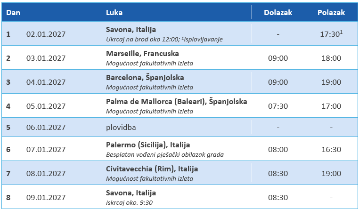Select the Polazak column header
This screenshot has height=209, width=359.
331,12
